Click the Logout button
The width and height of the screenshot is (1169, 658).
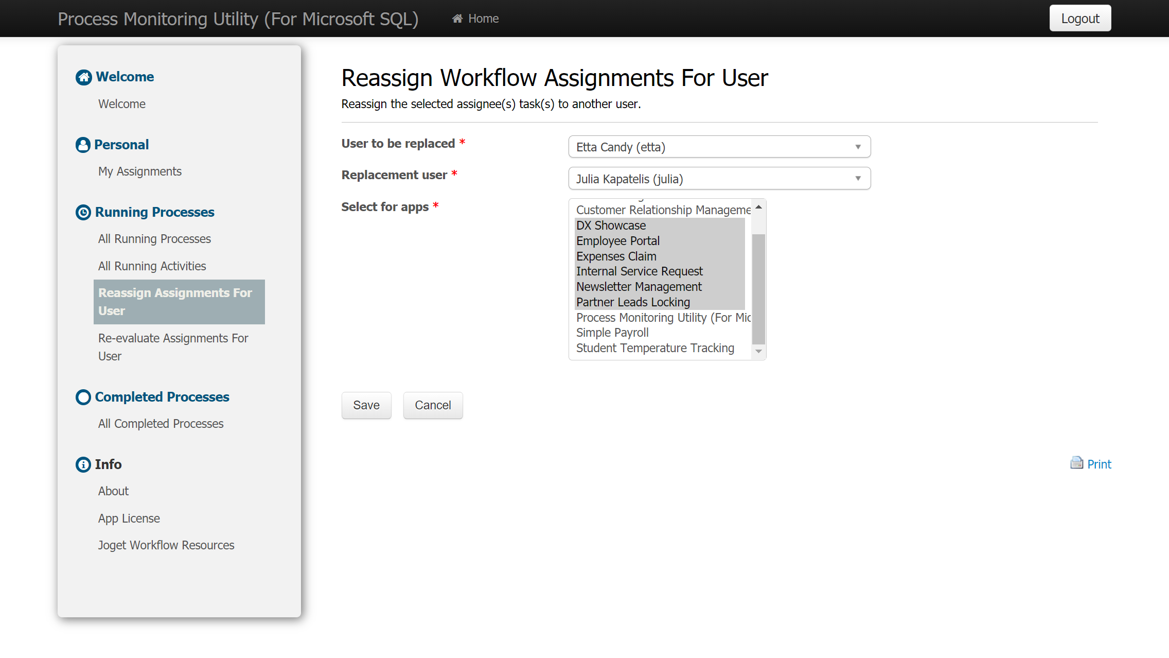tap(1080, 19)
